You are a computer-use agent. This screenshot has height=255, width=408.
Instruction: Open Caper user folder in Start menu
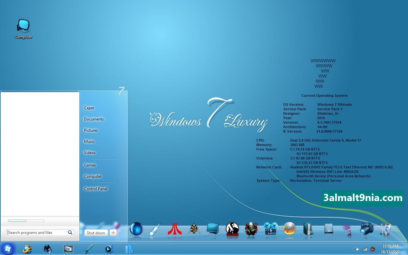(89, 108)
